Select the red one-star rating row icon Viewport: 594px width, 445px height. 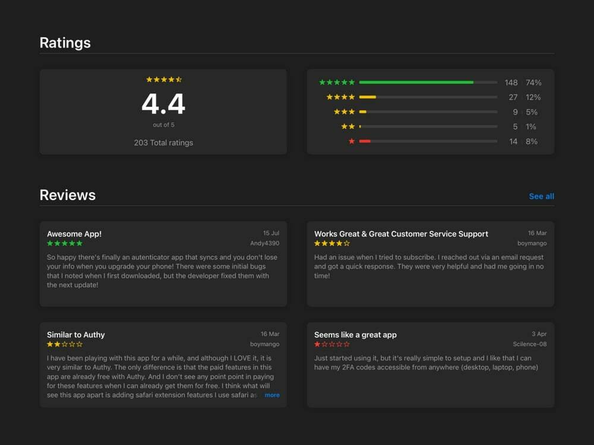(352, 141)
